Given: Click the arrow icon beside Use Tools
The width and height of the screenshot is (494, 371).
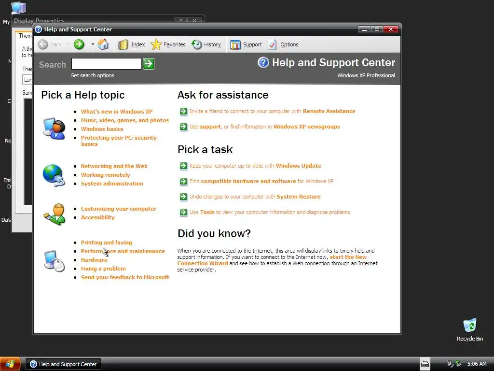Looking at the screenshot, I should click(183, 212).
